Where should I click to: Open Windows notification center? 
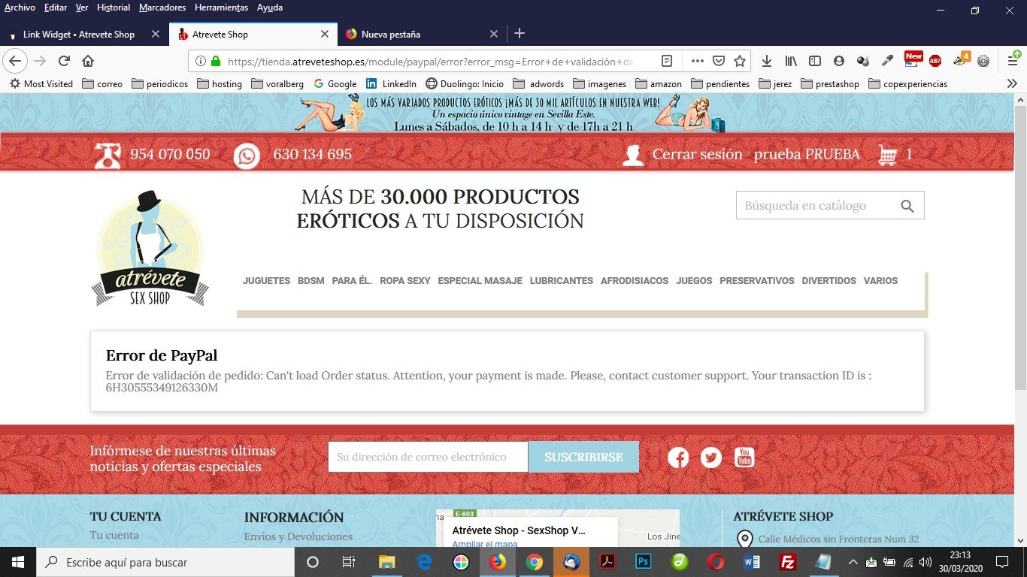click(x=1002, y=562)
